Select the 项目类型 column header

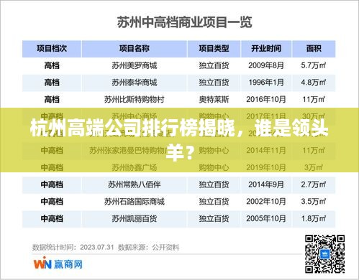214,49
